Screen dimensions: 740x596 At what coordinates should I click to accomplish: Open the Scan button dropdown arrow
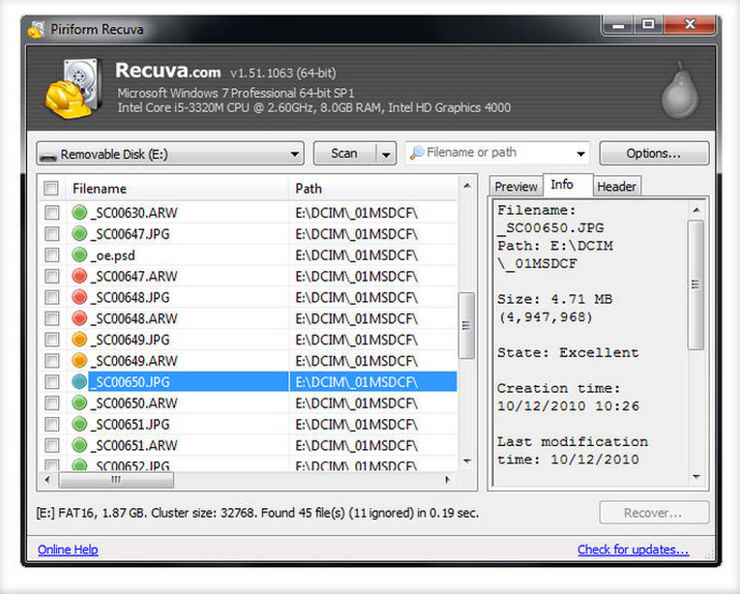[x=386, y=154]
